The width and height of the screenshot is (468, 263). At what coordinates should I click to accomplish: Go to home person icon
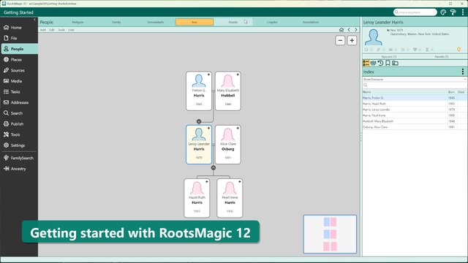click(x=341, y=30)
